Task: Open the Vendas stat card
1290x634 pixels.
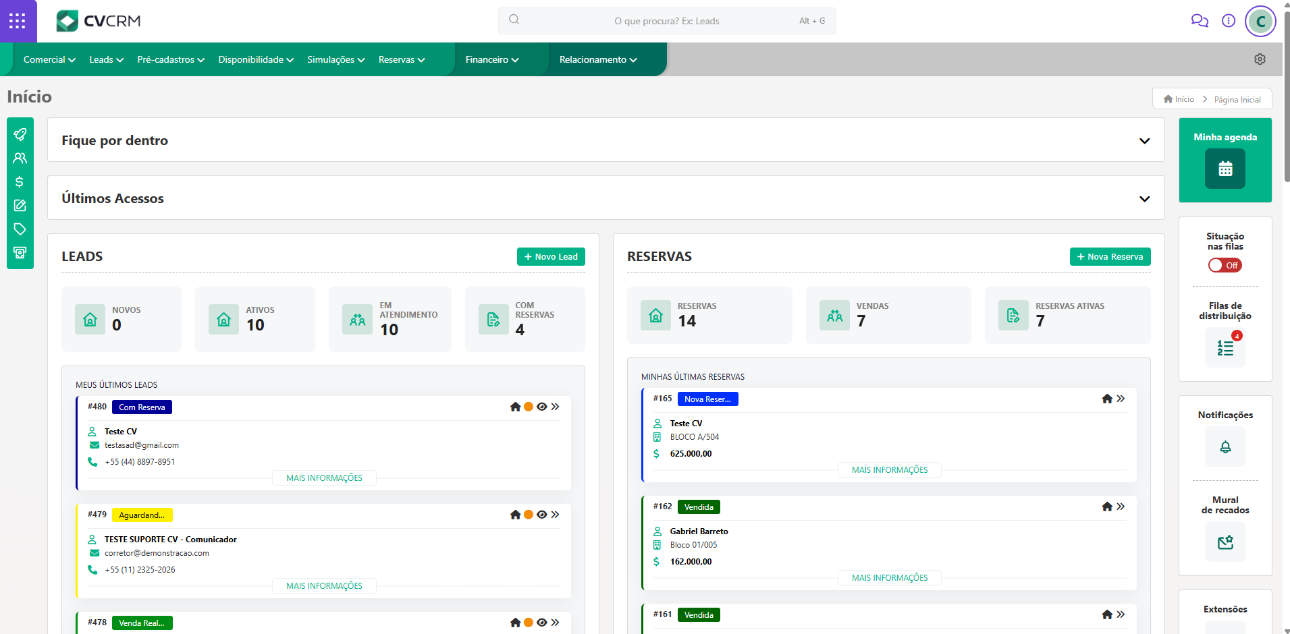Action: point(888,315)
